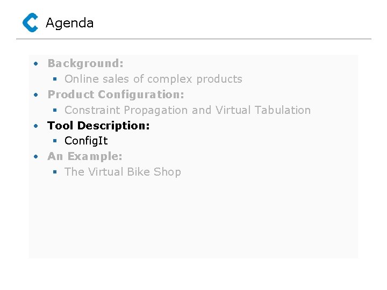Click the blue C logo icon
This screenshot has height=290, width=387.
tap(30, 23)
